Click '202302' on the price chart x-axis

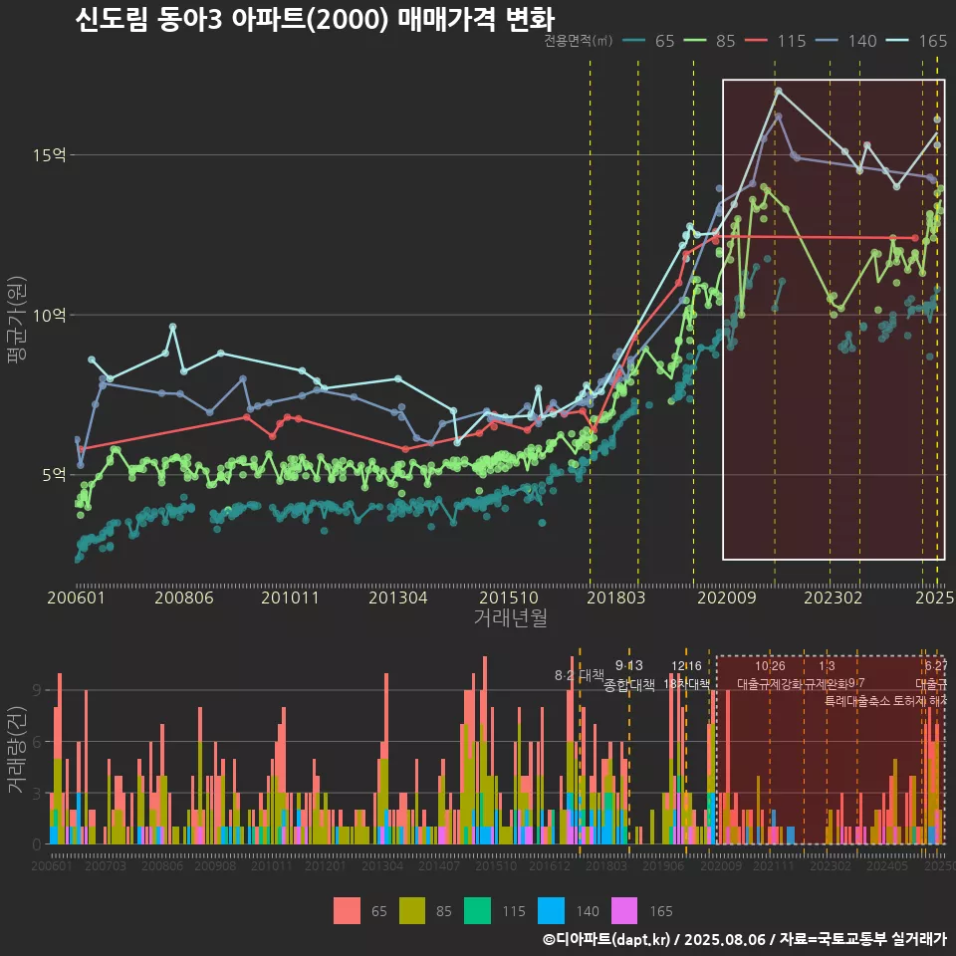833,597
